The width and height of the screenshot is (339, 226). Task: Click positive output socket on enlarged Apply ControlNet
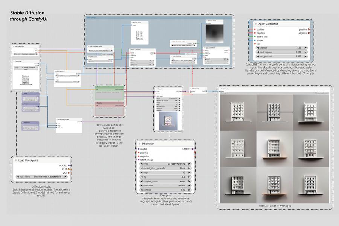(308, 29)
